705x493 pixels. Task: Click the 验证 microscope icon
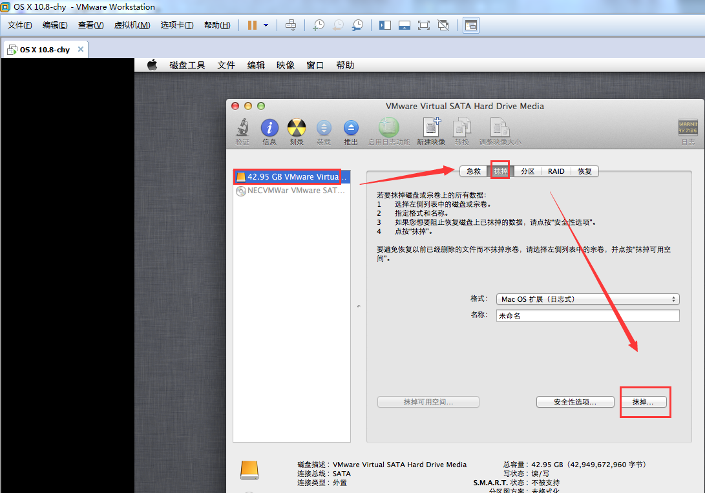(242, 132)
